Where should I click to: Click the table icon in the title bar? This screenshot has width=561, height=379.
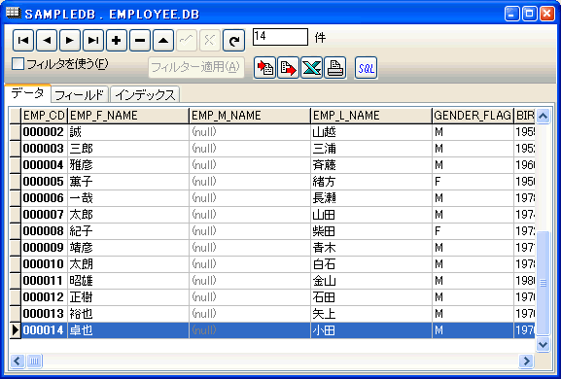pos(14,14)
